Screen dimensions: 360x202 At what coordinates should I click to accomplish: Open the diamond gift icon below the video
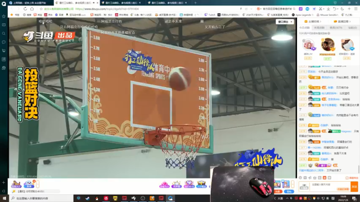(x=189, y=184)
